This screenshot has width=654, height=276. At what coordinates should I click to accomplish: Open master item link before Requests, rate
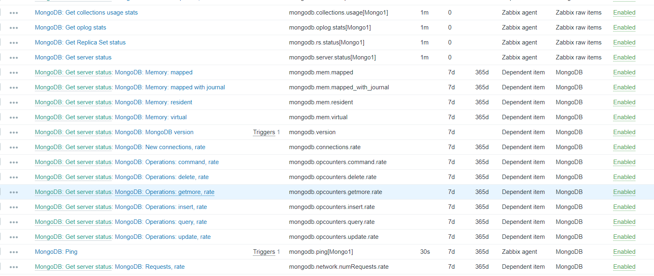pyautogui.click(x=74, y=267)
